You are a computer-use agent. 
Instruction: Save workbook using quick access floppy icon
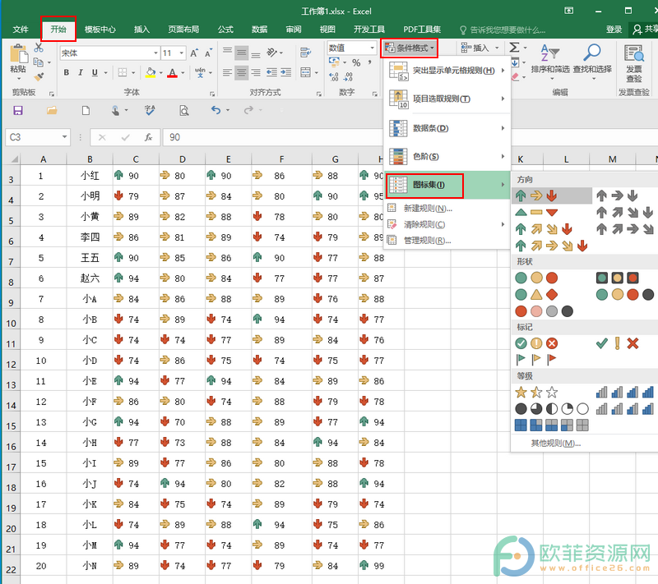pos(18,111)
